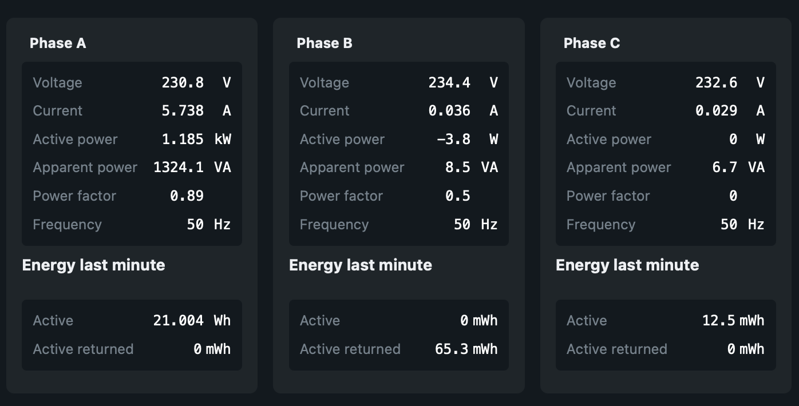Click Phase C active energy 12.5 mWh

coord(718,321)
